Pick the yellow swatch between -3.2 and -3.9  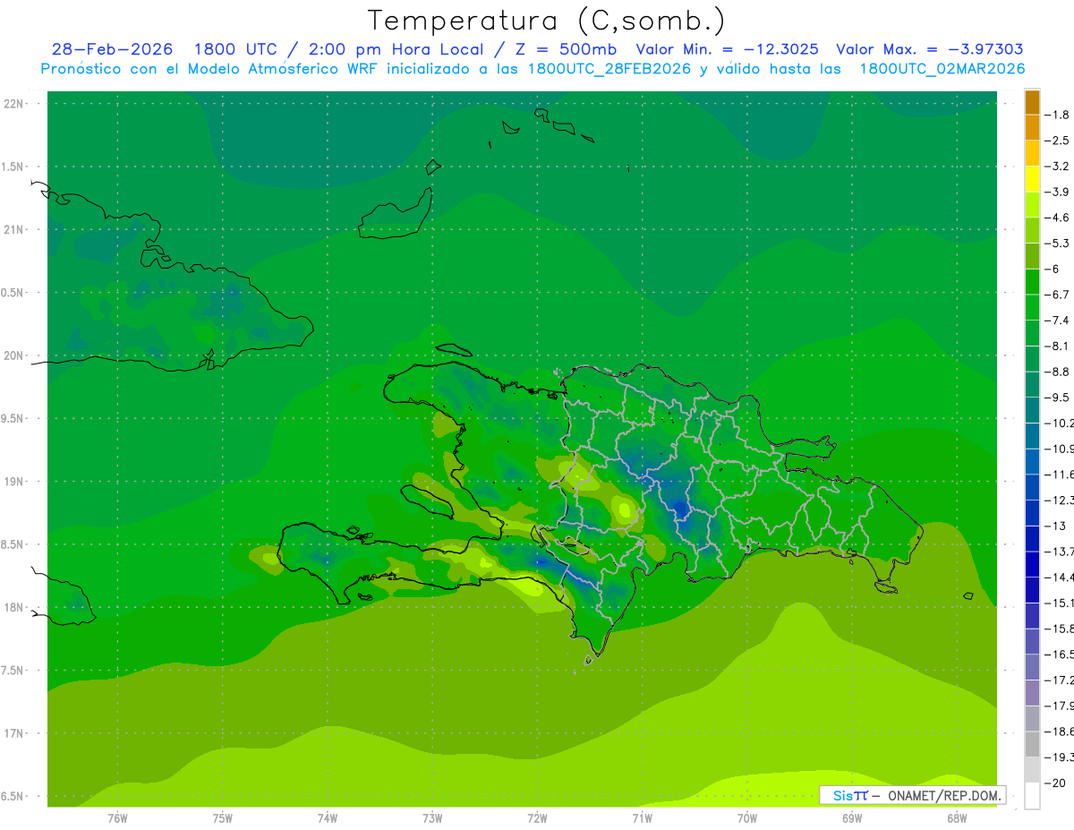(1032, 179)
